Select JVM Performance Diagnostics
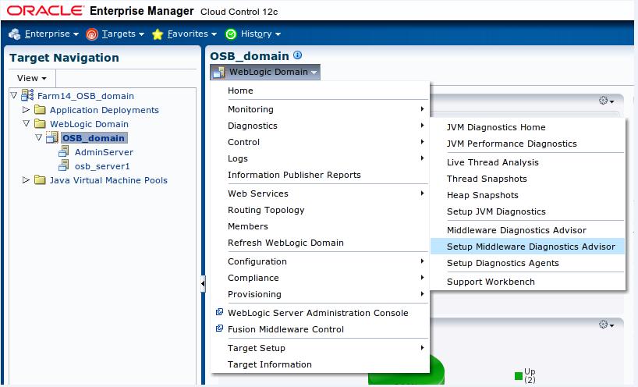 pyautogui.click(x=527, y=144)
